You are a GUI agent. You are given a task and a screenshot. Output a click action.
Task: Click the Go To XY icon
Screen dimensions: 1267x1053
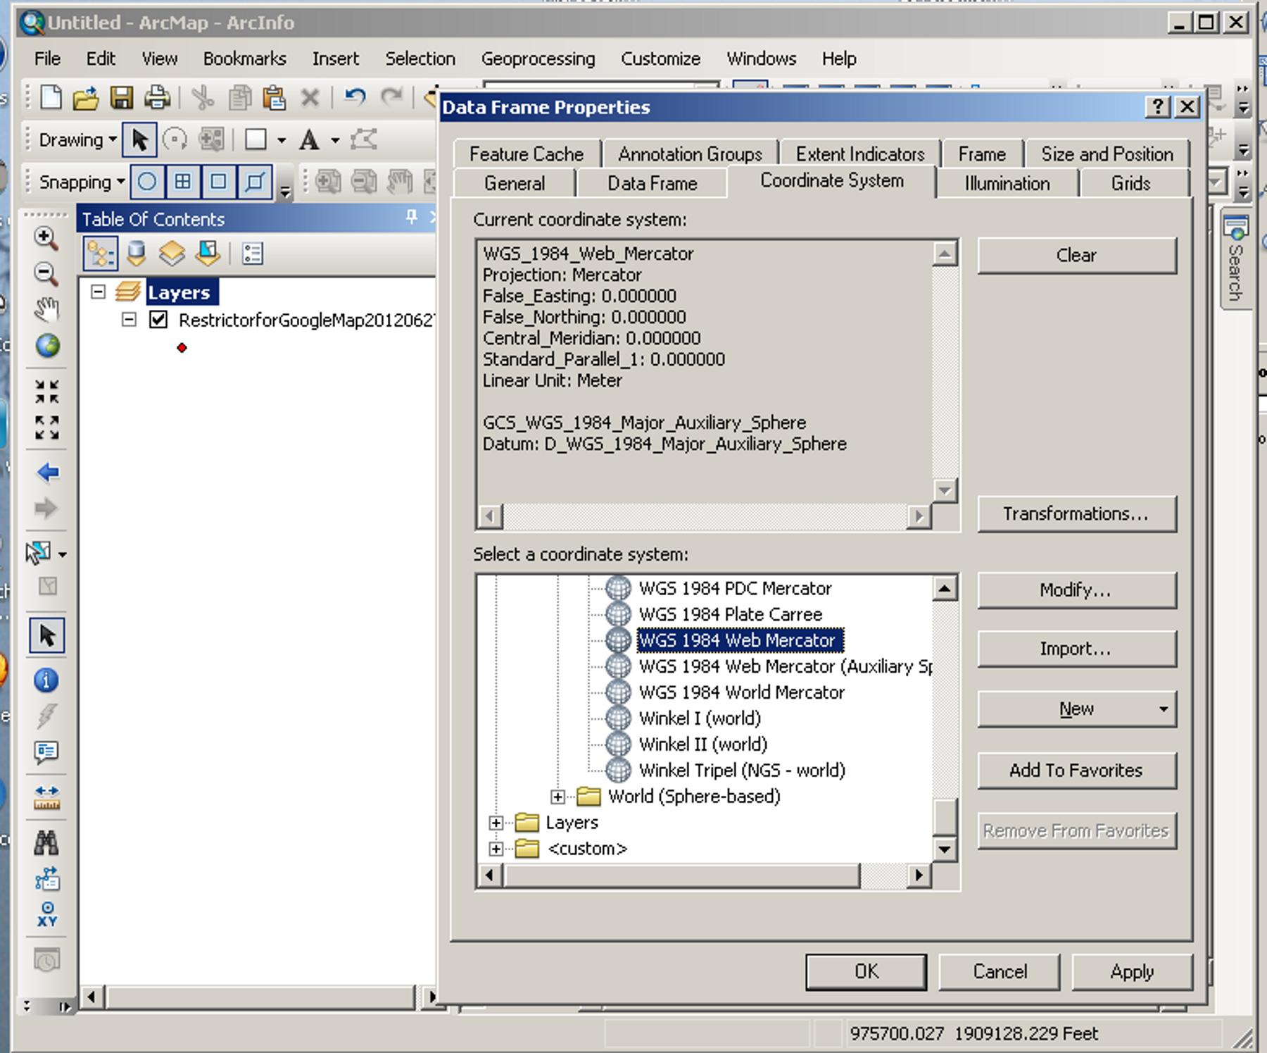pos(47,914)
